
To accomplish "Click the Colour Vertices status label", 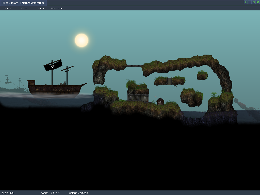I will point(78,193).
